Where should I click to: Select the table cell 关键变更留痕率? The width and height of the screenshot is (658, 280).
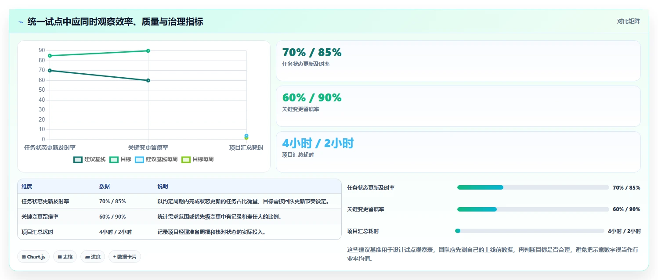click(40, 217)
